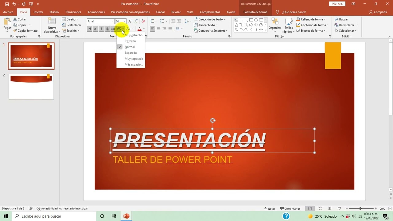Switch to reading view icon
Screen dimensions: 393x221
(329, 208)
